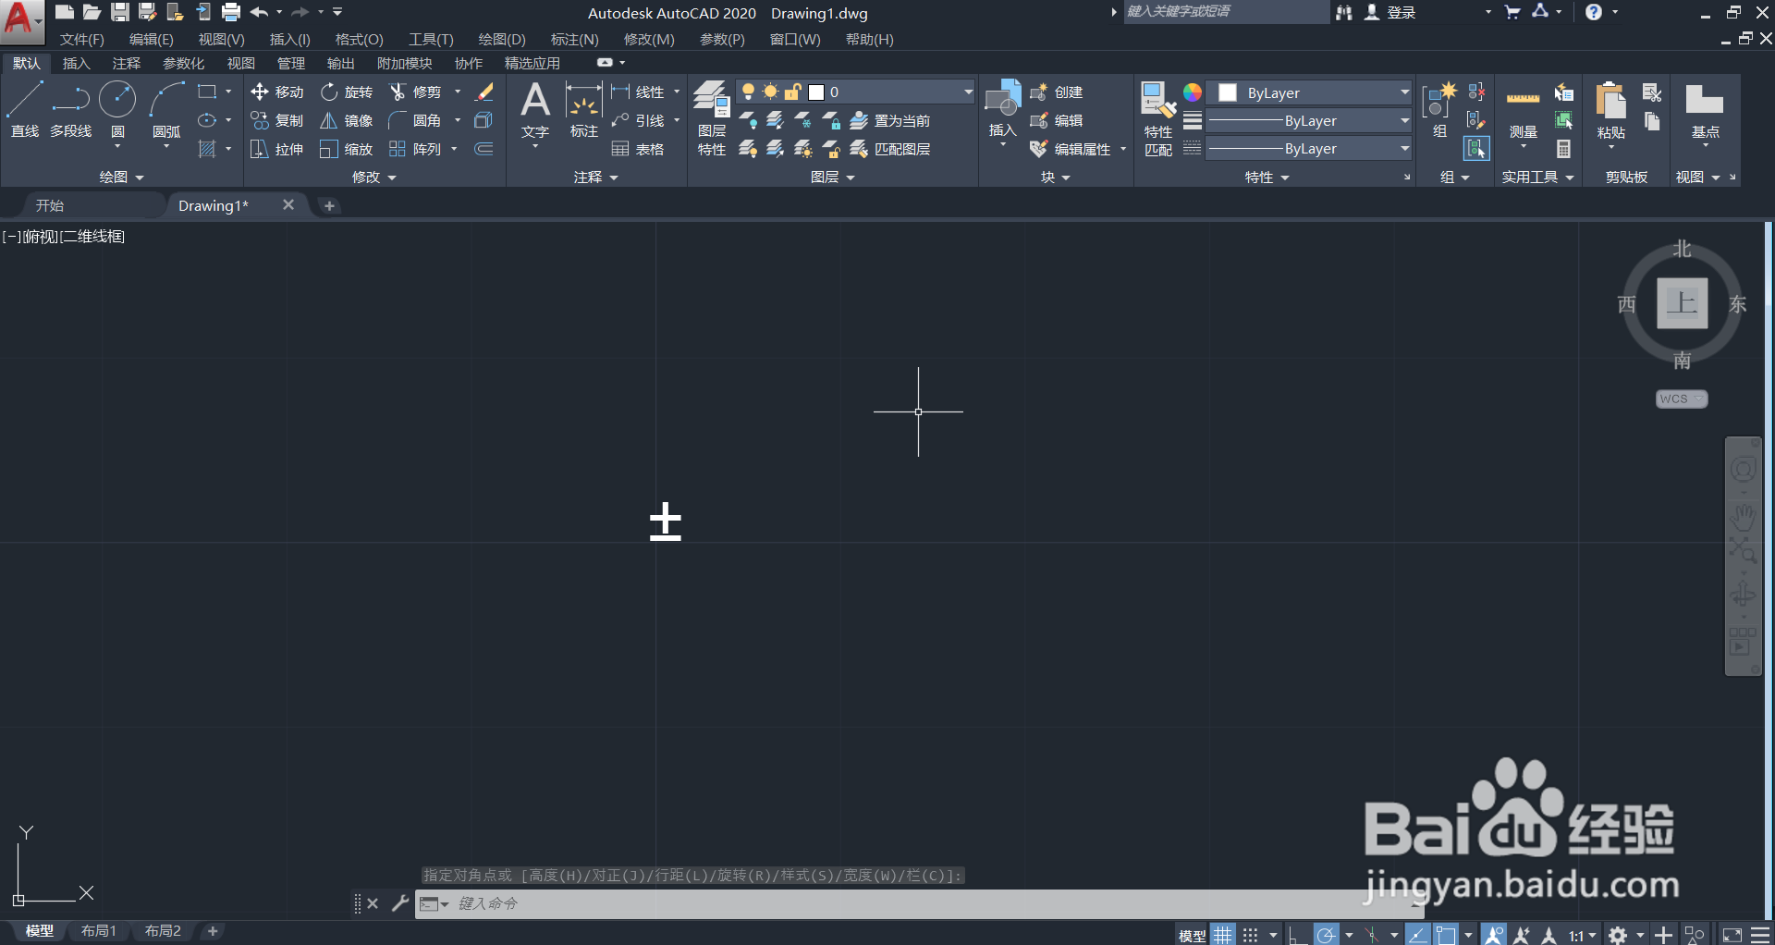Toggle object snap tracking in status bar

click(x=1417, y=935)
